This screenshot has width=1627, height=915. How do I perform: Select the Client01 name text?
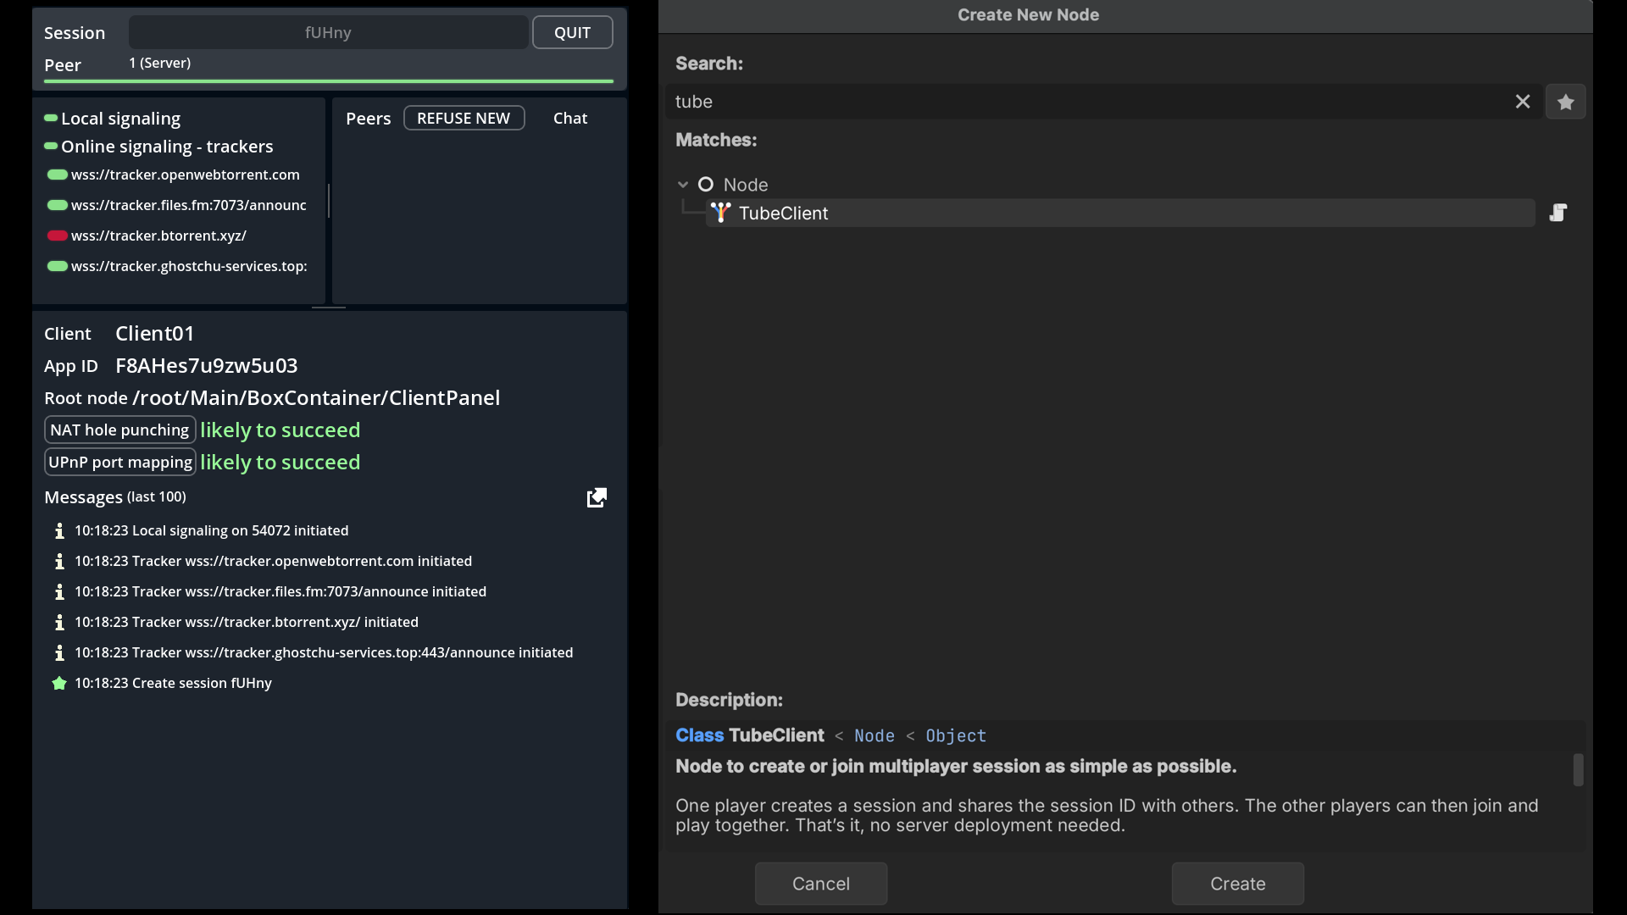(155, 334)
